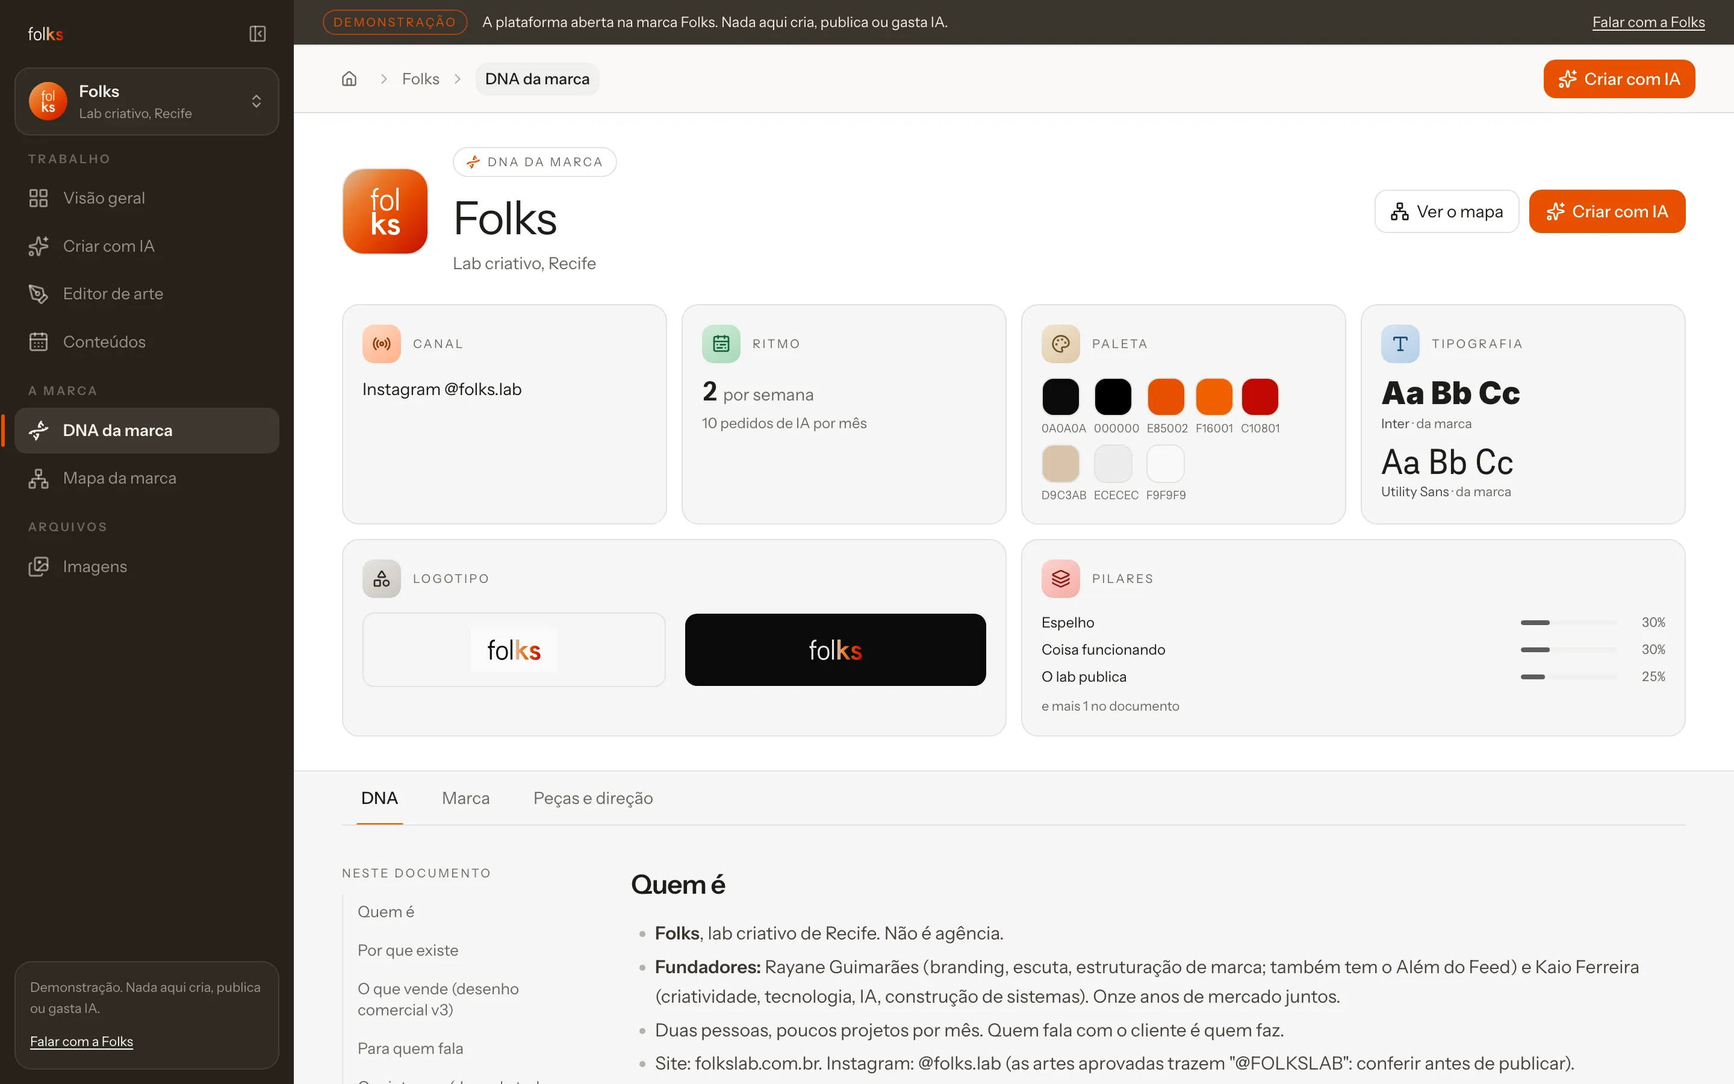Viewport: 1734px width, 1084px height.
Task: Open Conteúdos calendar icon
Action: point(39,342)
